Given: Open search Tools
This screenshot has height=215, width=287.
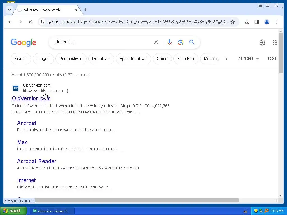Looking at the screenshot, I should point(272,58).
